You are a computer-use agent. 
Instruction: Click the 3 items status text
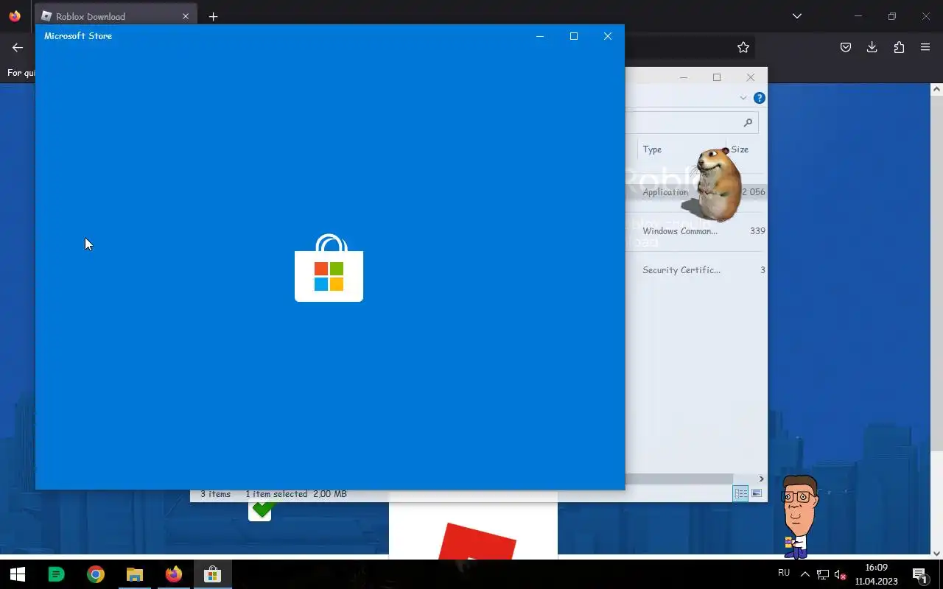[x=215, y=494]
